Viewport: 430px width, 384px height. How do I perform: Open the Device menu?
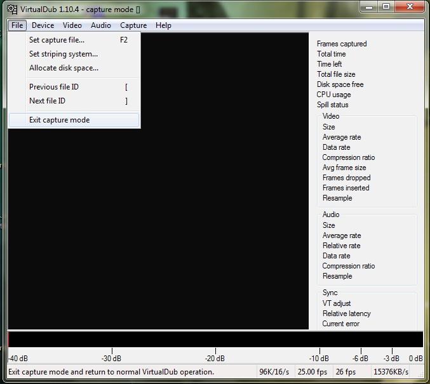[x=43, y=25]
